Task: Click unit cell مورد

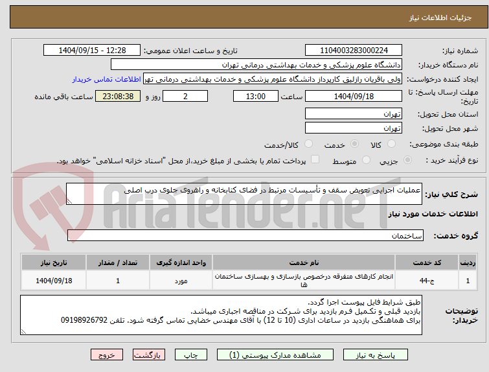Action: pos(181,280)
